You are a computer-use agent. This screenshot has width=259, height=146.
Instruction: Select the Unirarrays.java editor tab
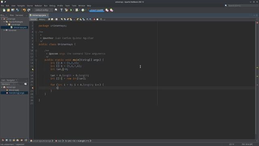39,15
